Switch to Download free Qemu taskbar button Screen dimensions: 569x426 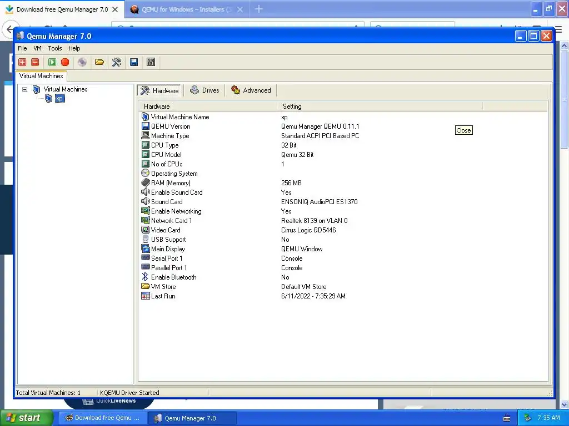103,418
